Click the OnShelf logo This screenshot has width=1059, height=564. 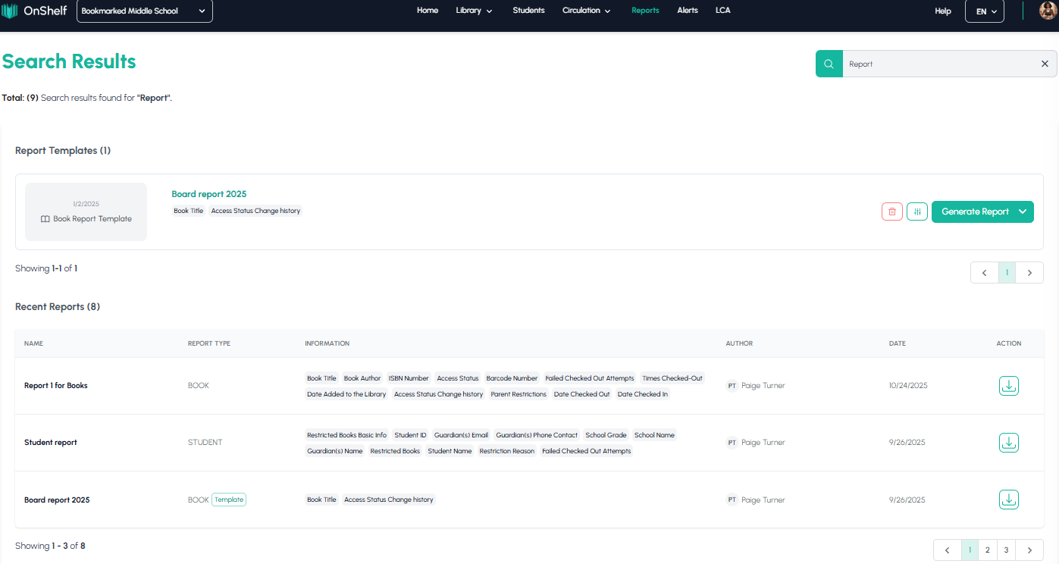(x=35, y=11)
